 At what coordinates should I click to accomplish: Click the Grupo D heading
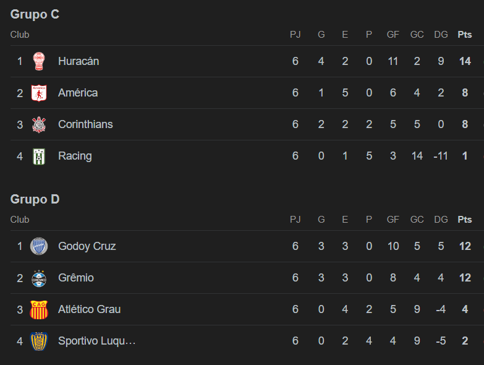pos(35,199)
